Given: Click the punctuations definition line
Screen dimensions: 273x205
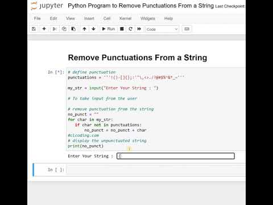Looking at the screenshot, I should pyautogui.click(x=126, y=77).
